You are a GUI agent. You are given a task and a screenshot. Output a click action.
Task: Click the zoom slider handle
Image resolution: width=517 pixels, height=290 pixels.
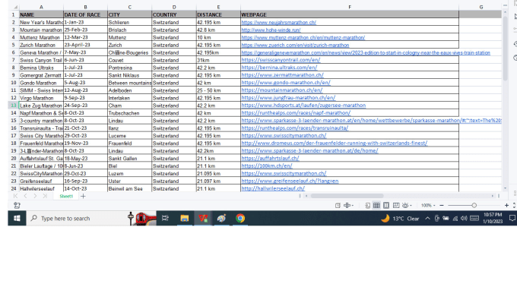click(x=474, y=206)
